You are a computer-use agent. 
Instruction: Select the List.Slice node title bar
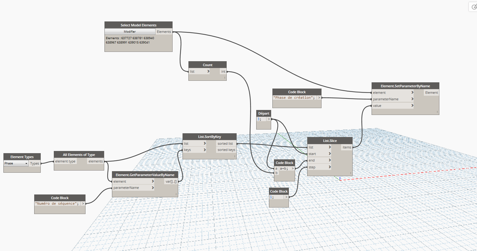pos(330,141)
